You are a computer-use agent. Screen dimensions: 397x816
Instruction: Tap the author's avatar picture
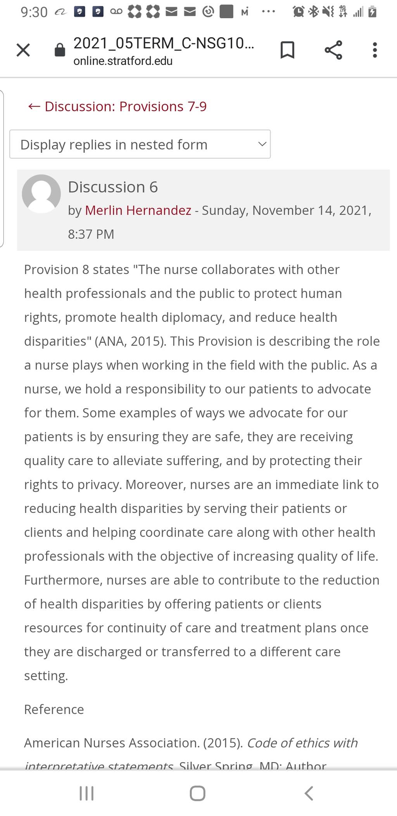coord(41,194)
